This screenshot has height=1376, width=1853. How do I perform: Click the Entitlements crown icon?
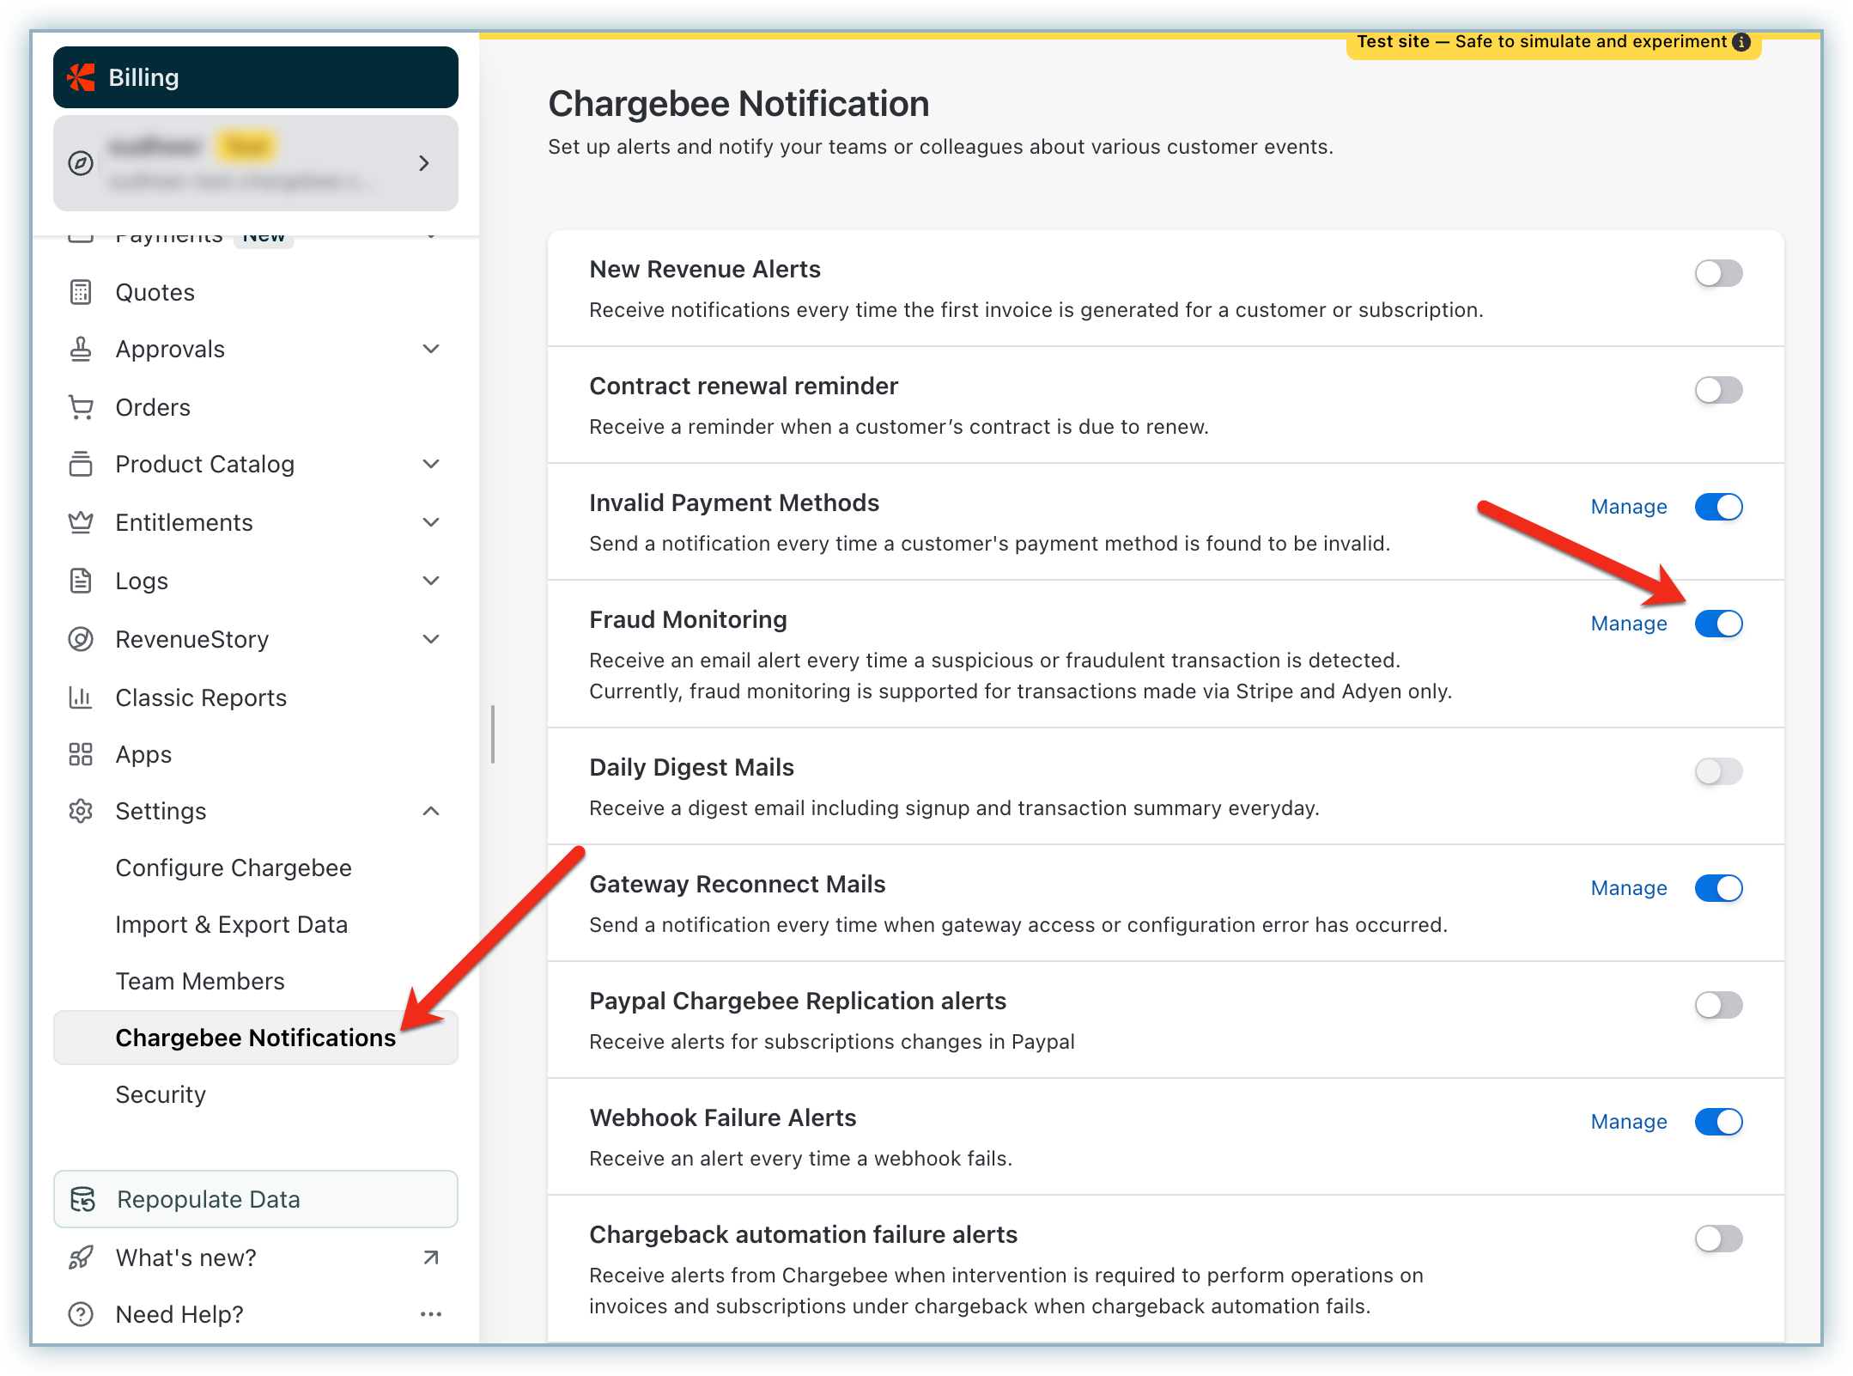pos(81,522)
